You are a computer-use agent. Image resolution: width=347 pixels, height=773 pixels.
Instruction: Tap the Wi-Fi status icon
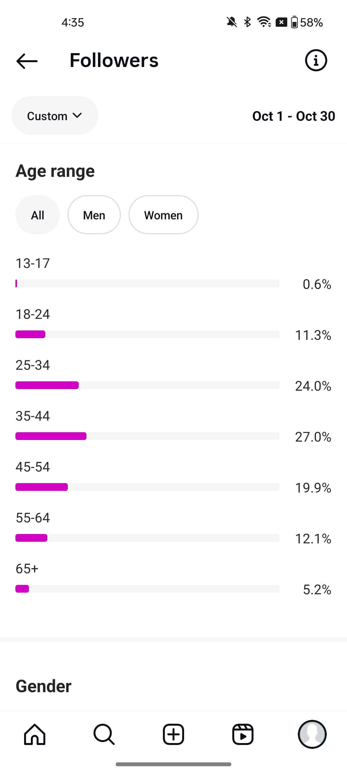[x=264, y=22]
